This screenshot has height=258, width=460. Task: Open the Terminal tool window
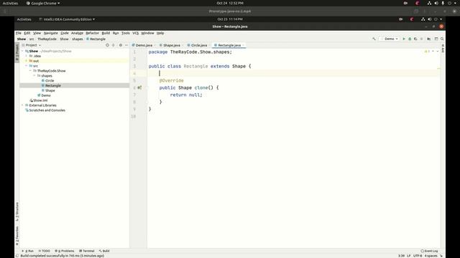[x=87, y=251]
